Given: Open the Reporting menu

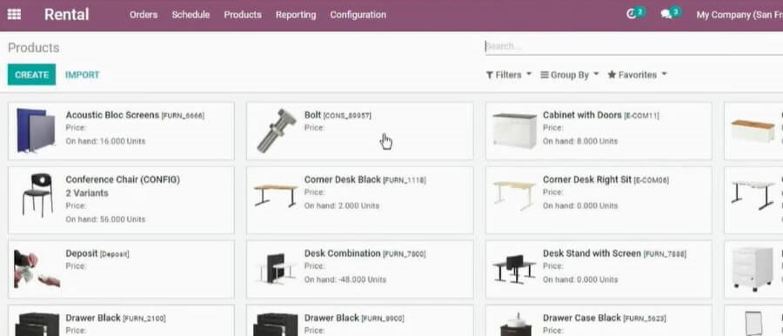Looking at the screenshot, I should tap(296, 15).
